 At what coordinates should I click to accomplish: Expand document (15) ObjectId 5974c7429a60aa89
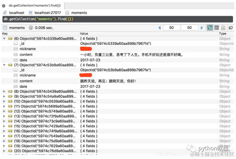4,126
